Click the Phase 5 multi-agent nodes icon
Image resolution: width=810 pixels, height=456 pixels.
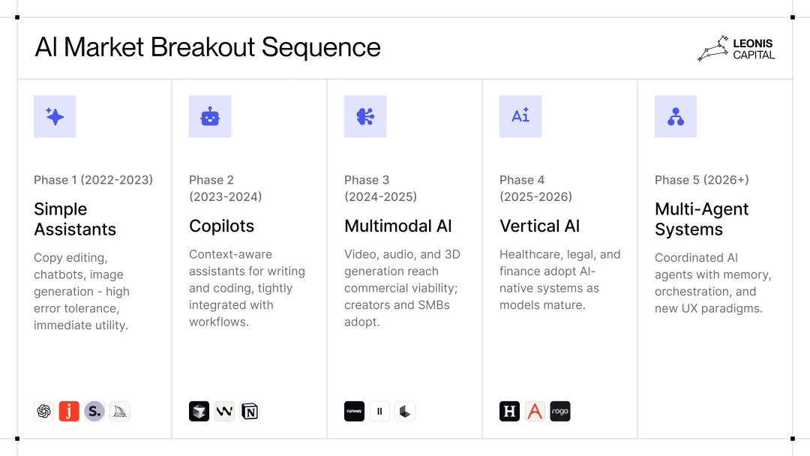coord(676,116)
